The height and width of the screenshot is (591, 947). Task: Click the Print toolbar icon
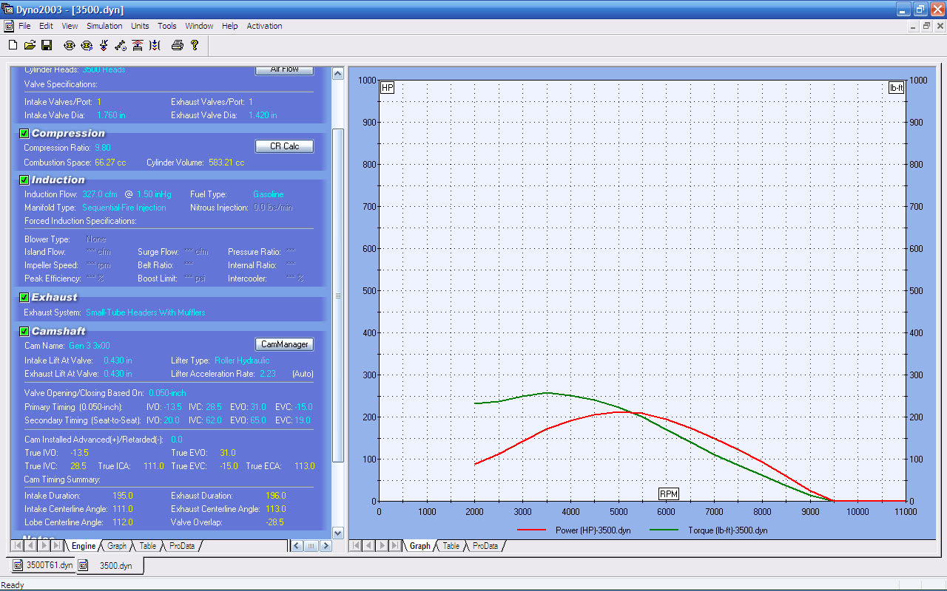pyautogui.click(x=177, y=46)
